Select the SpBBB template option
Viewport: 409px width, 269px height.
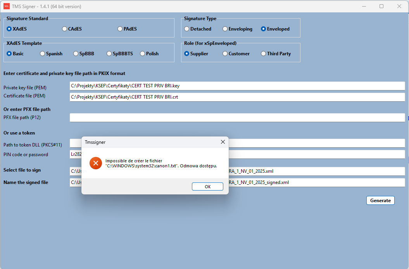pos(76,54)
